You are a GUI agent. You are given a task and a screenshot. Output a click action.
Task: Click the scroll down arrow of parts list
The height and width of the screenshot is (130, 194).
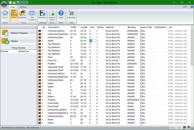[x=192, y=124]
